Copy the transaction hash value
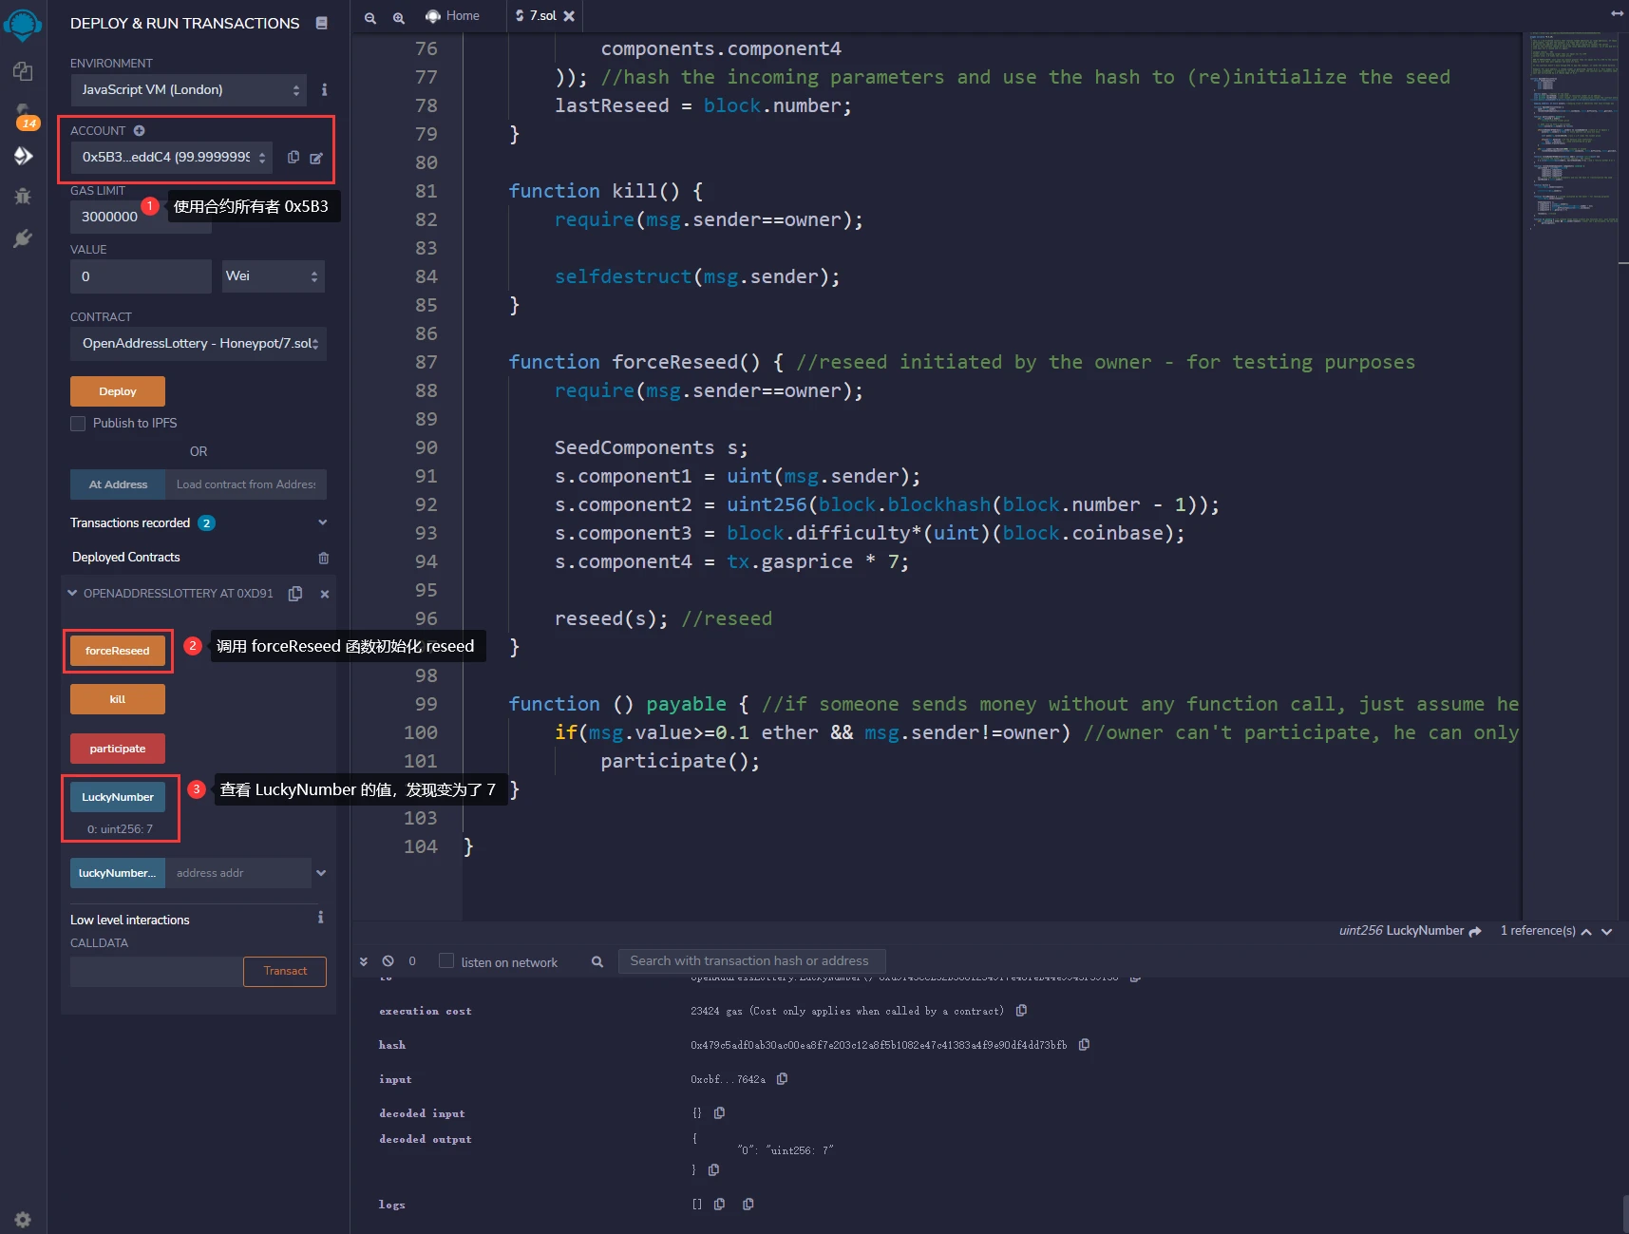The image size is (1629, 1234). (x=1084, y=1045)
